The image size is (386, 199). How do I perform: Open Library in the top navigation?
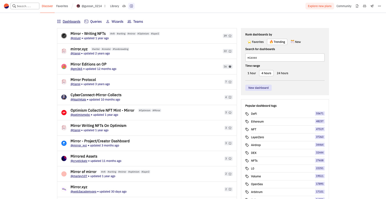tap(115, 6)
